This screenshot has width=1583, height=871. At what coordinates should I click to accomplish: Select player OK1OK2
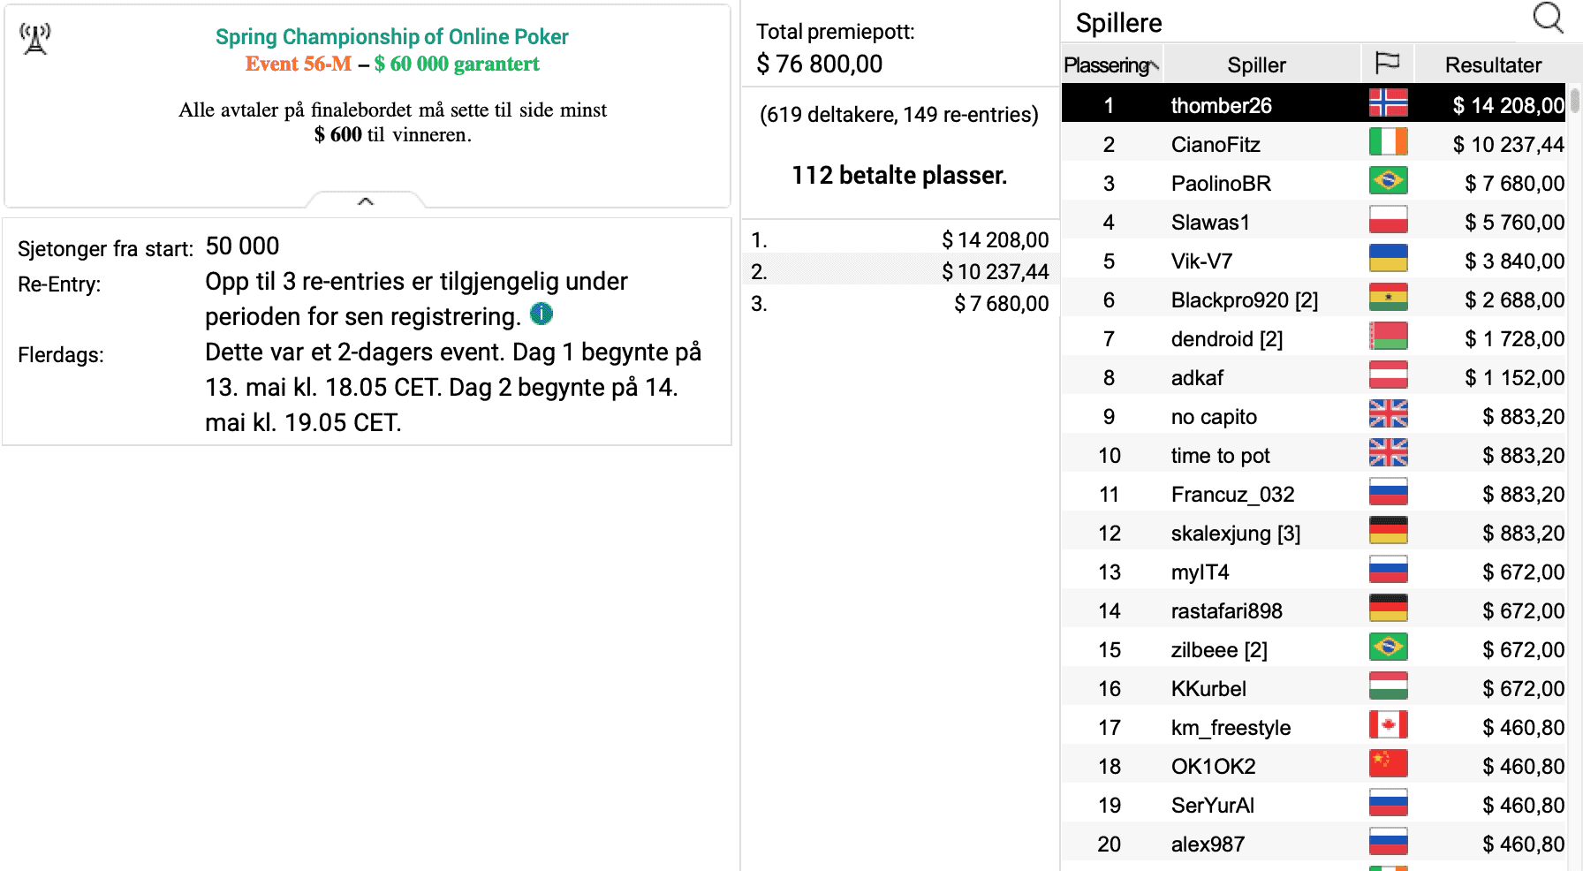(1213, 766)
